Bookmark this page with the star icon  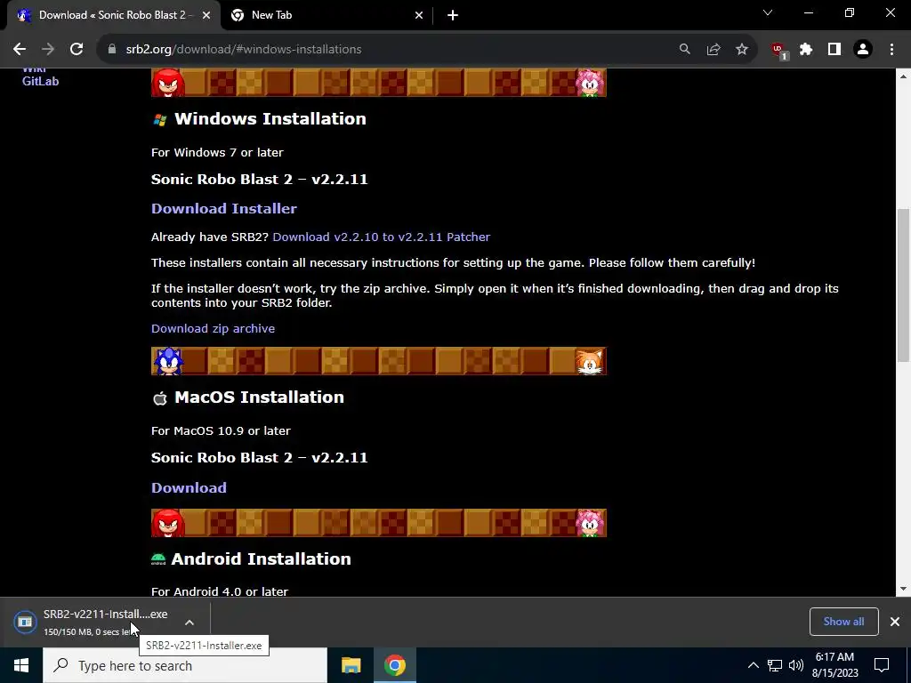pos(742,50)
